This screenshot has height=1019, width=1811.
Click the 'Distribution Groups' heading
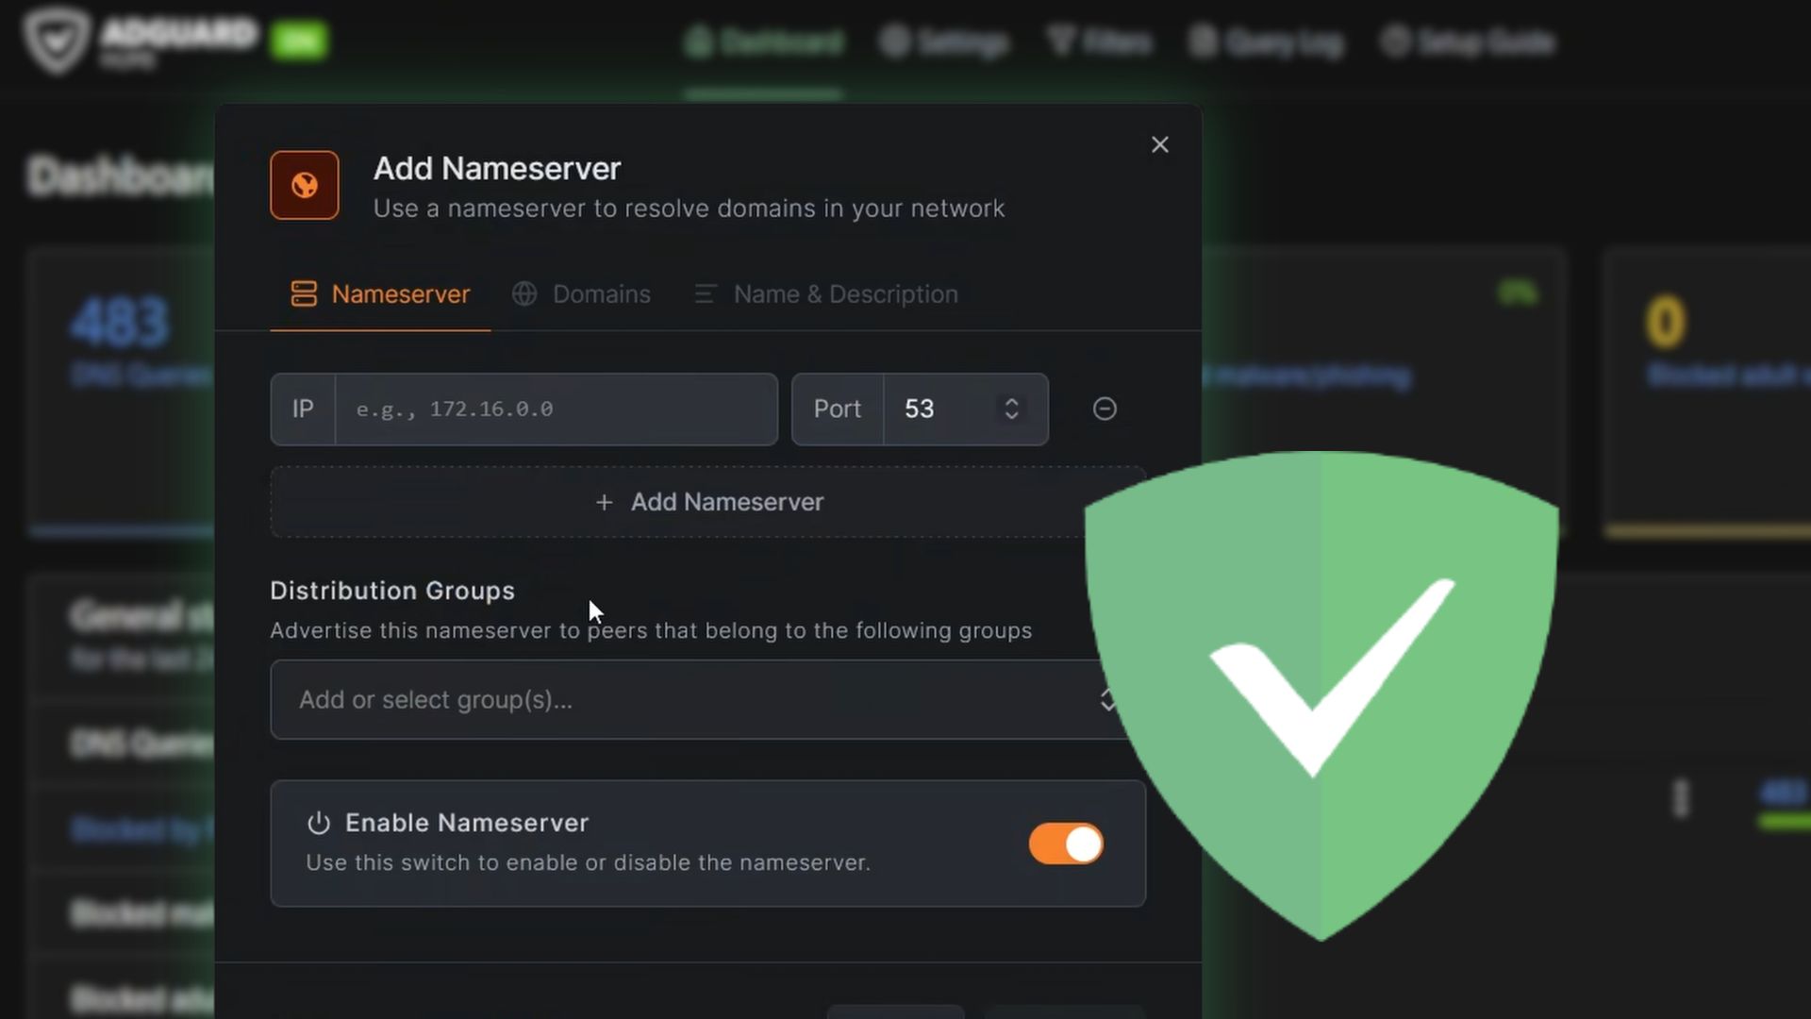tap(392, 591)
